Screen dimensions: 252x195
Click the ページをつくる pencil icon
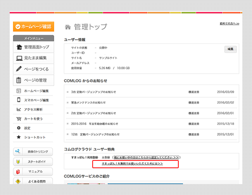click(x=19, y=69)
